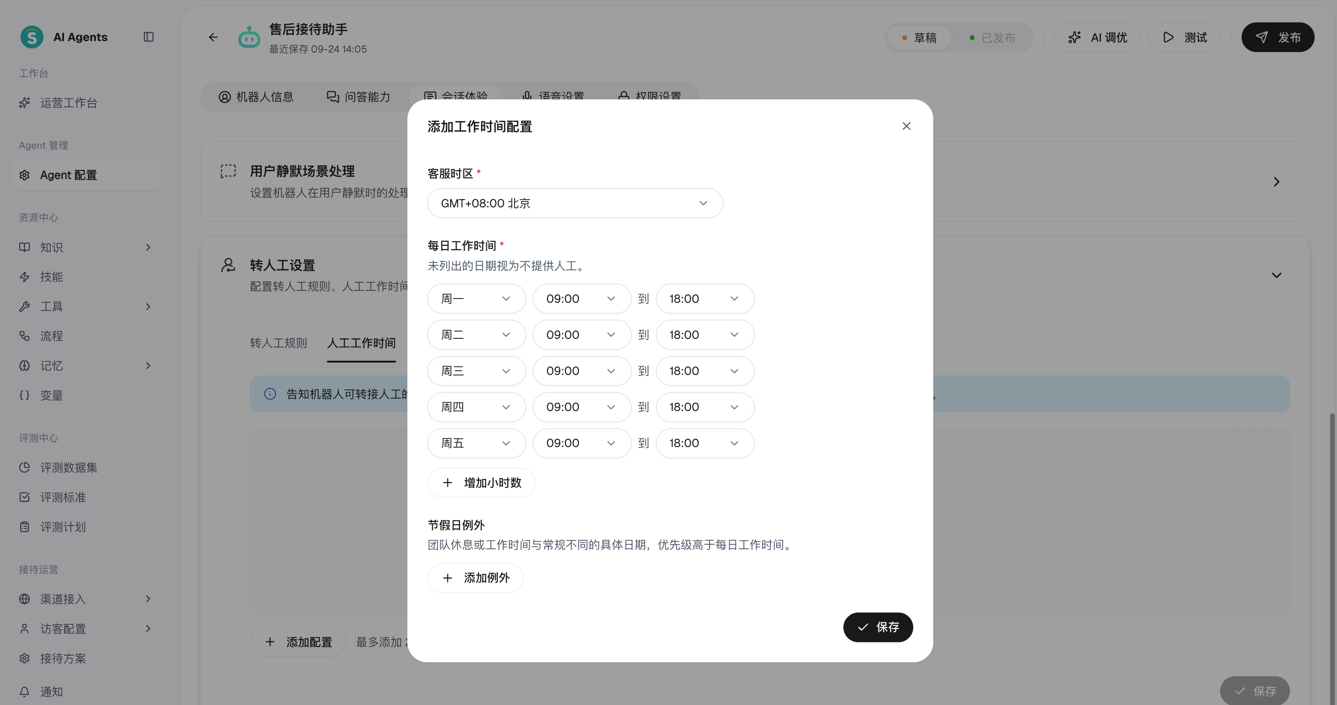Expand 知识 in the sidebar

coord(148,247)
